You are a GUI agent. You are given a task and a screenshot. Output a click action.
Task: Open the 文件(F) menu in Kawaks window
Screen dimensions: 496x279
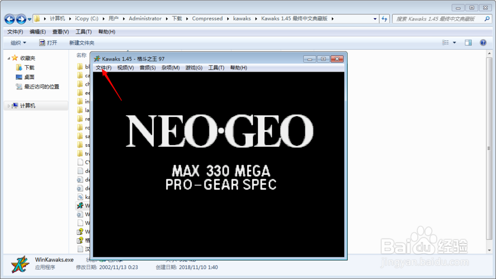click(x=104, y=67)
